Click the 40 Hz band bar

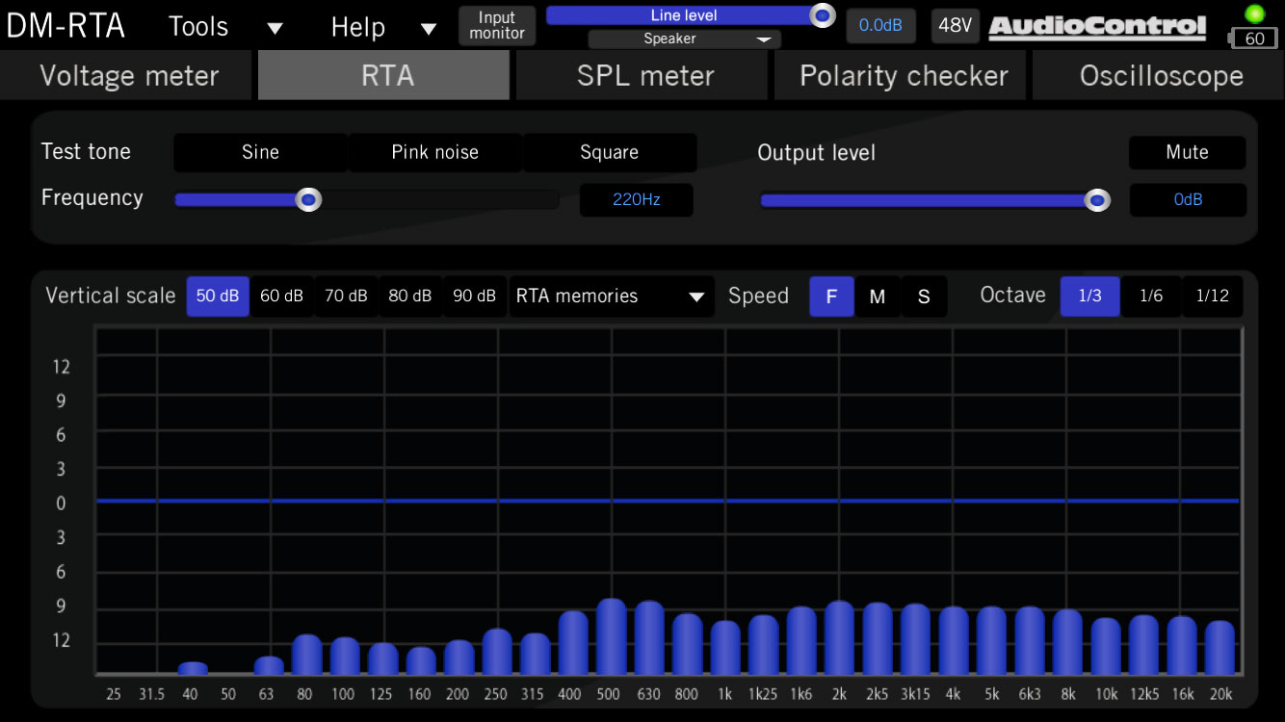point(193,668)
